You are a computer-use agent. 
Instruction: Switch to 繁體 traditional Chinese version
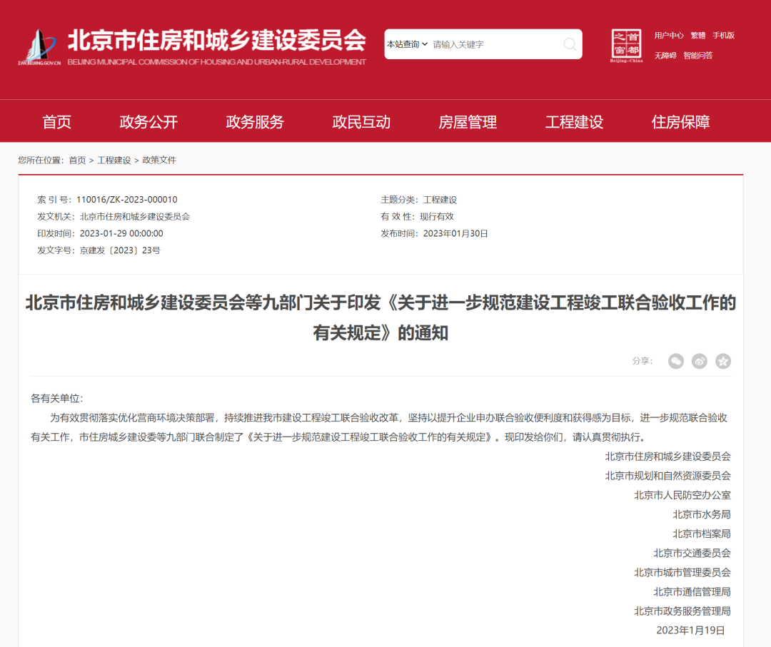697,35
